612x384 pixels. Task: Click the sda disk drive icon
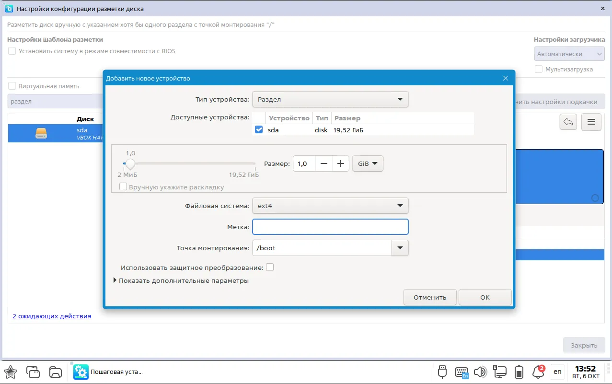click(x=42, y=133)
